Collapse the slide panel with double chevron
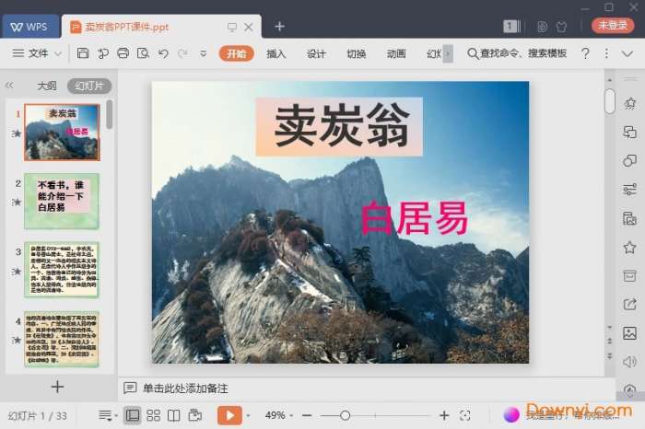The height and width of the screenshot is (429, 645). click(x=9, y=86)
